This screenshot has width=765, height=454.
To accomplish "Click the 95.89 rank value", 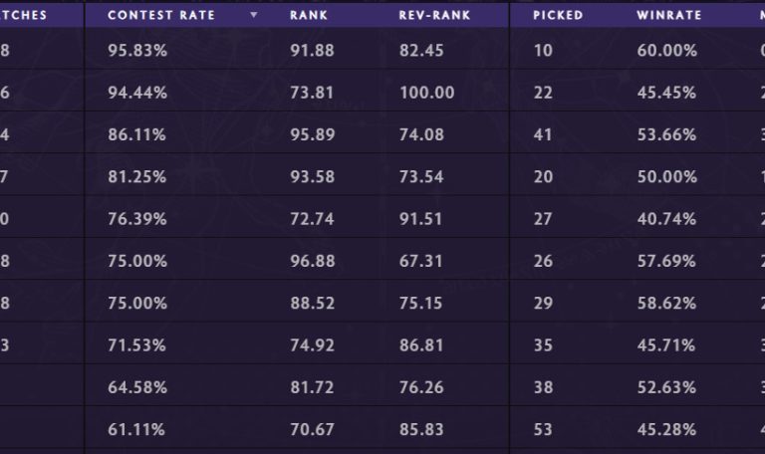I will click(x=309, y=134).
